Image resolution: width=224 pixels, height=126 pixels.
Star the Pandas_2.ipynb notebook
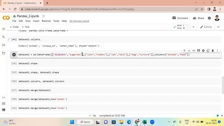[43, 16]
